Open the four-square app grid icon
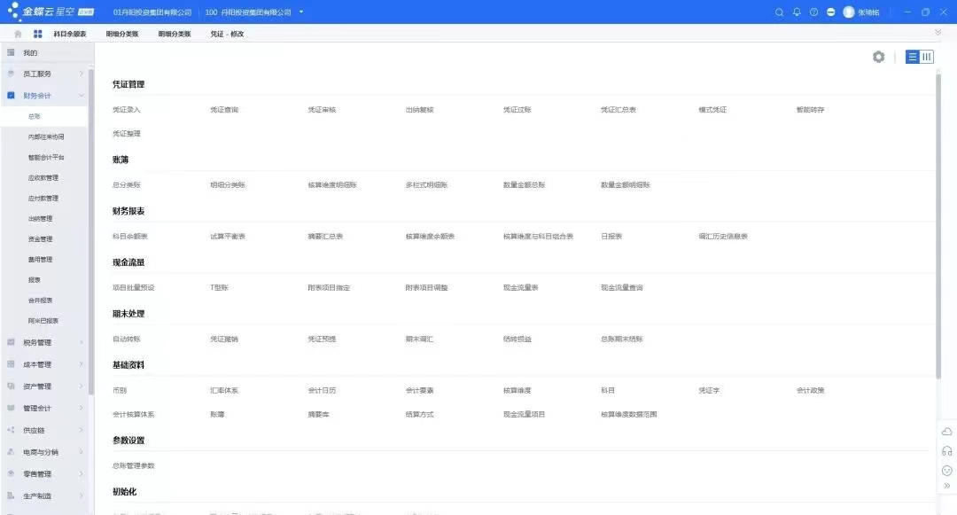This screenshot has height=515, width=957. coord(38,34)
